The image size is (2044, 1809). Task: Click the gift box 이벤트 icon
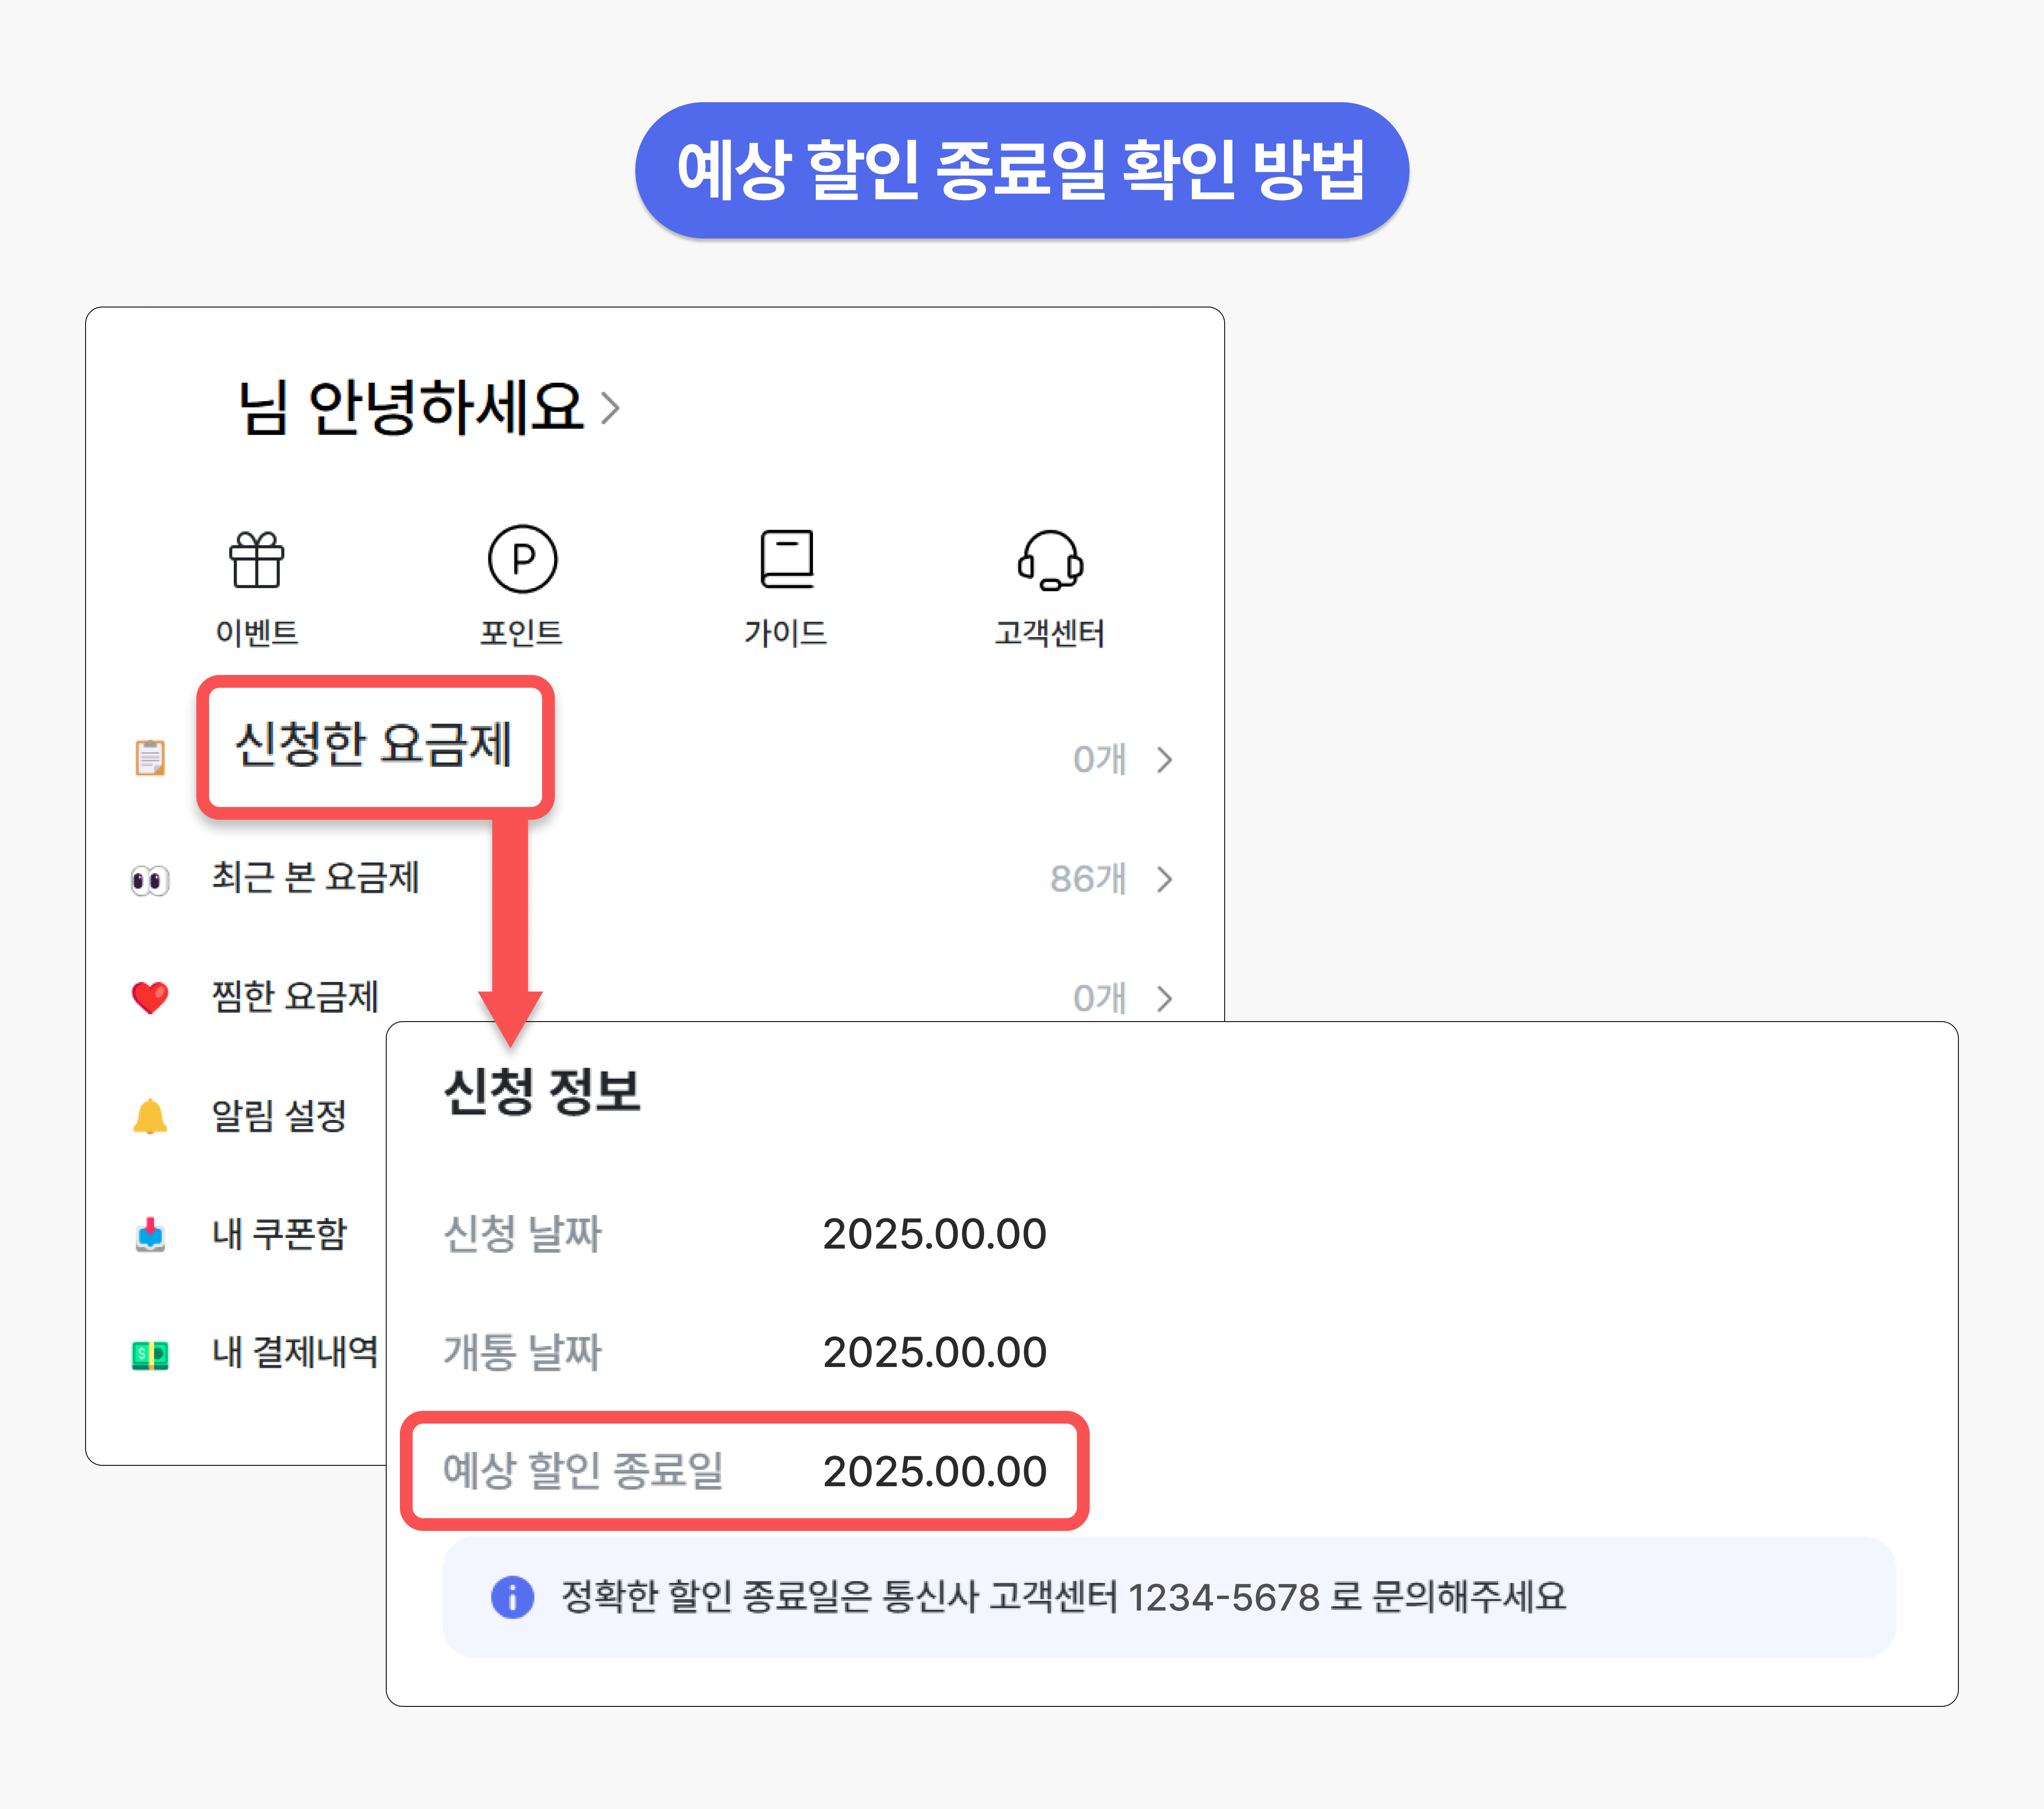click(x=257, y=559)
